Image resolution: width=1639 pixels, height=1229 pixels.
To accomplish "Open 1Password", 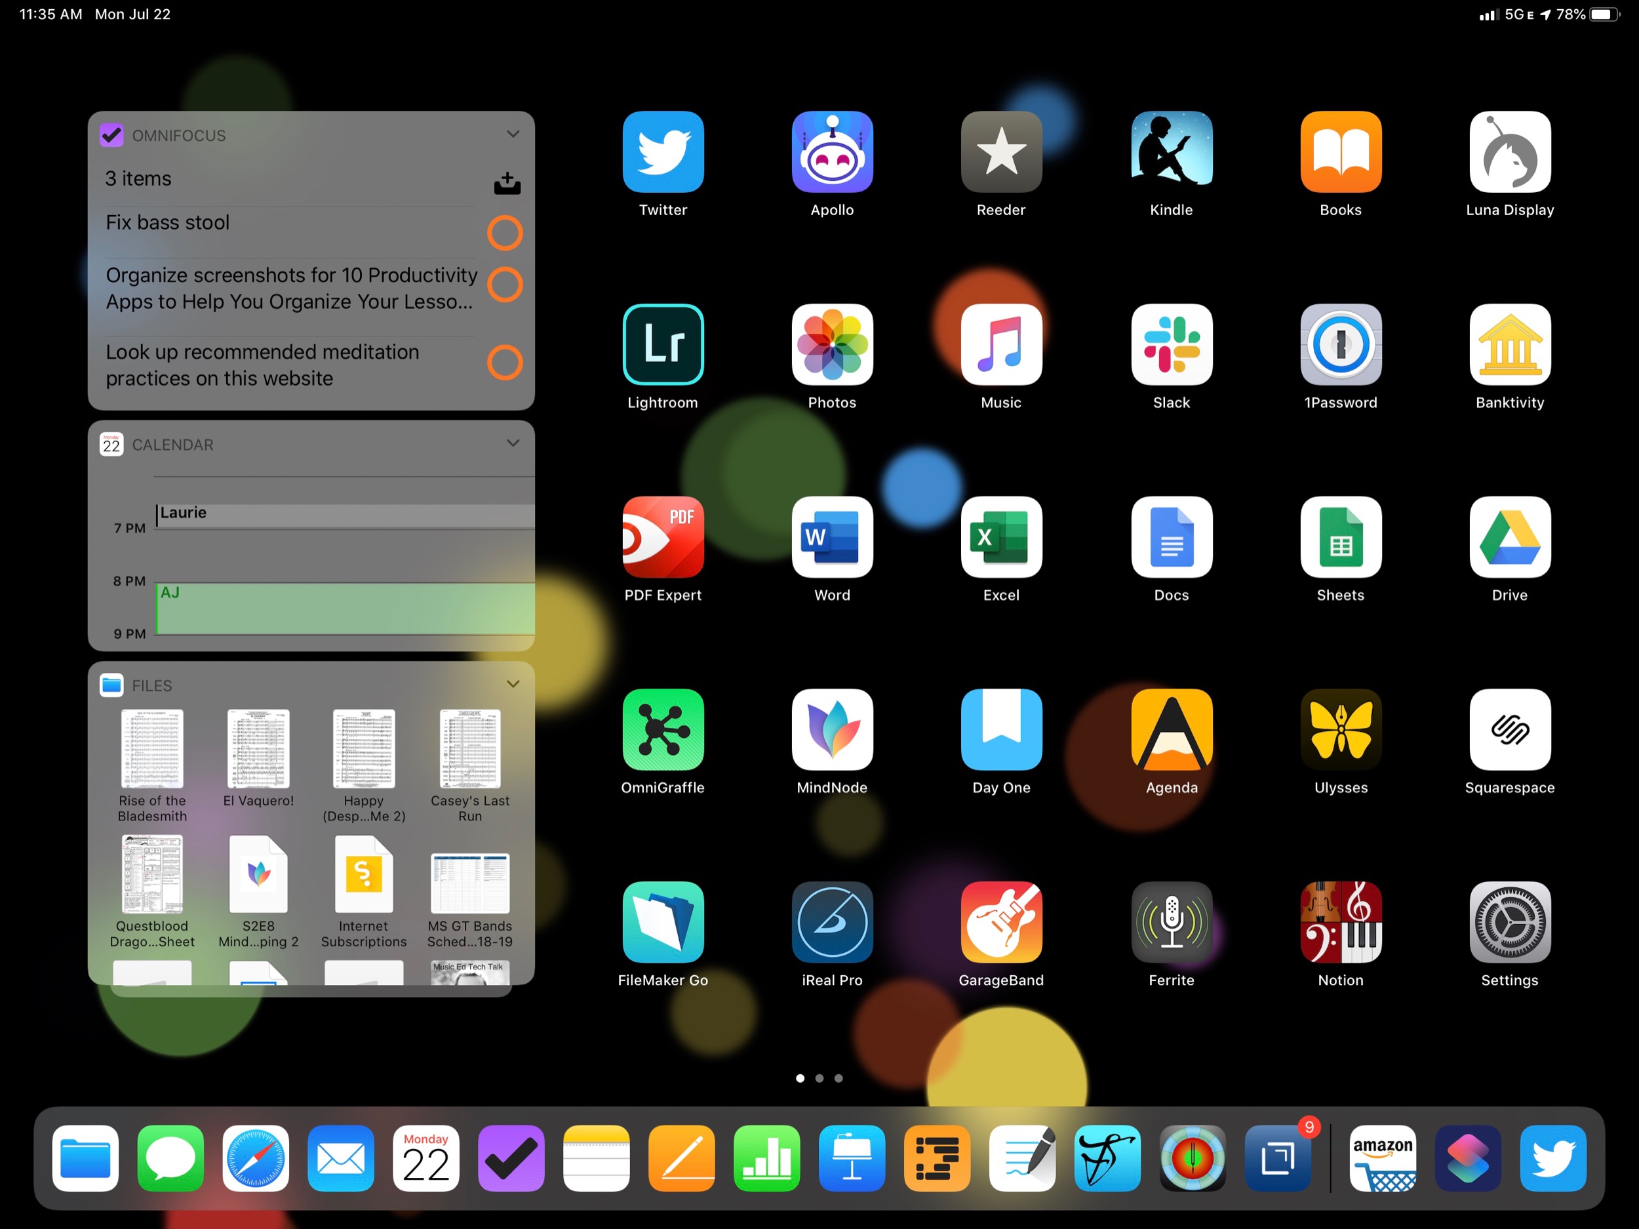I will point(1341,345).
